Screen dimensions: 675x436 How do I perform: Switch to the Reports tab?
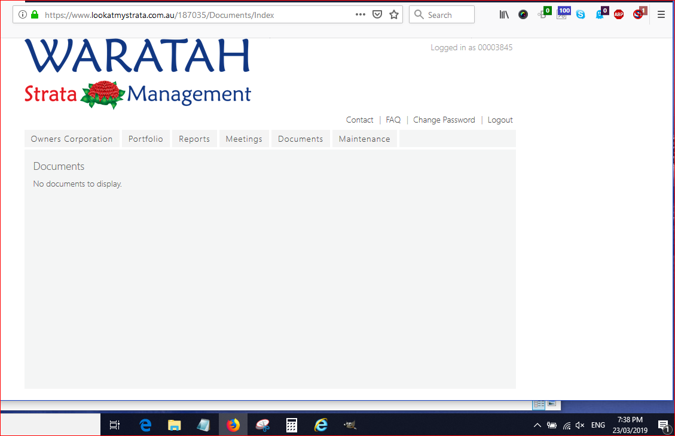194,139
